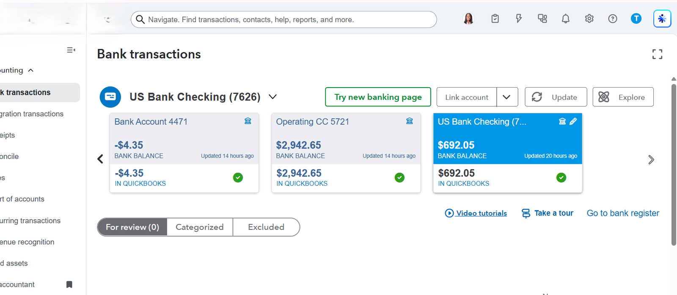Open Chart of accounts in the sidebar
Image resolution: width=677 pixels, height=295 pixels.
pyautogui.click(x=22, y=199)
